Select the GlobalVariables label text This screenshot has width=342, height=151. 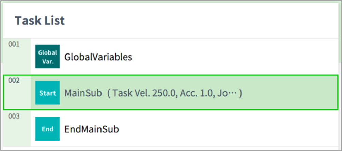tap(98, 57)
